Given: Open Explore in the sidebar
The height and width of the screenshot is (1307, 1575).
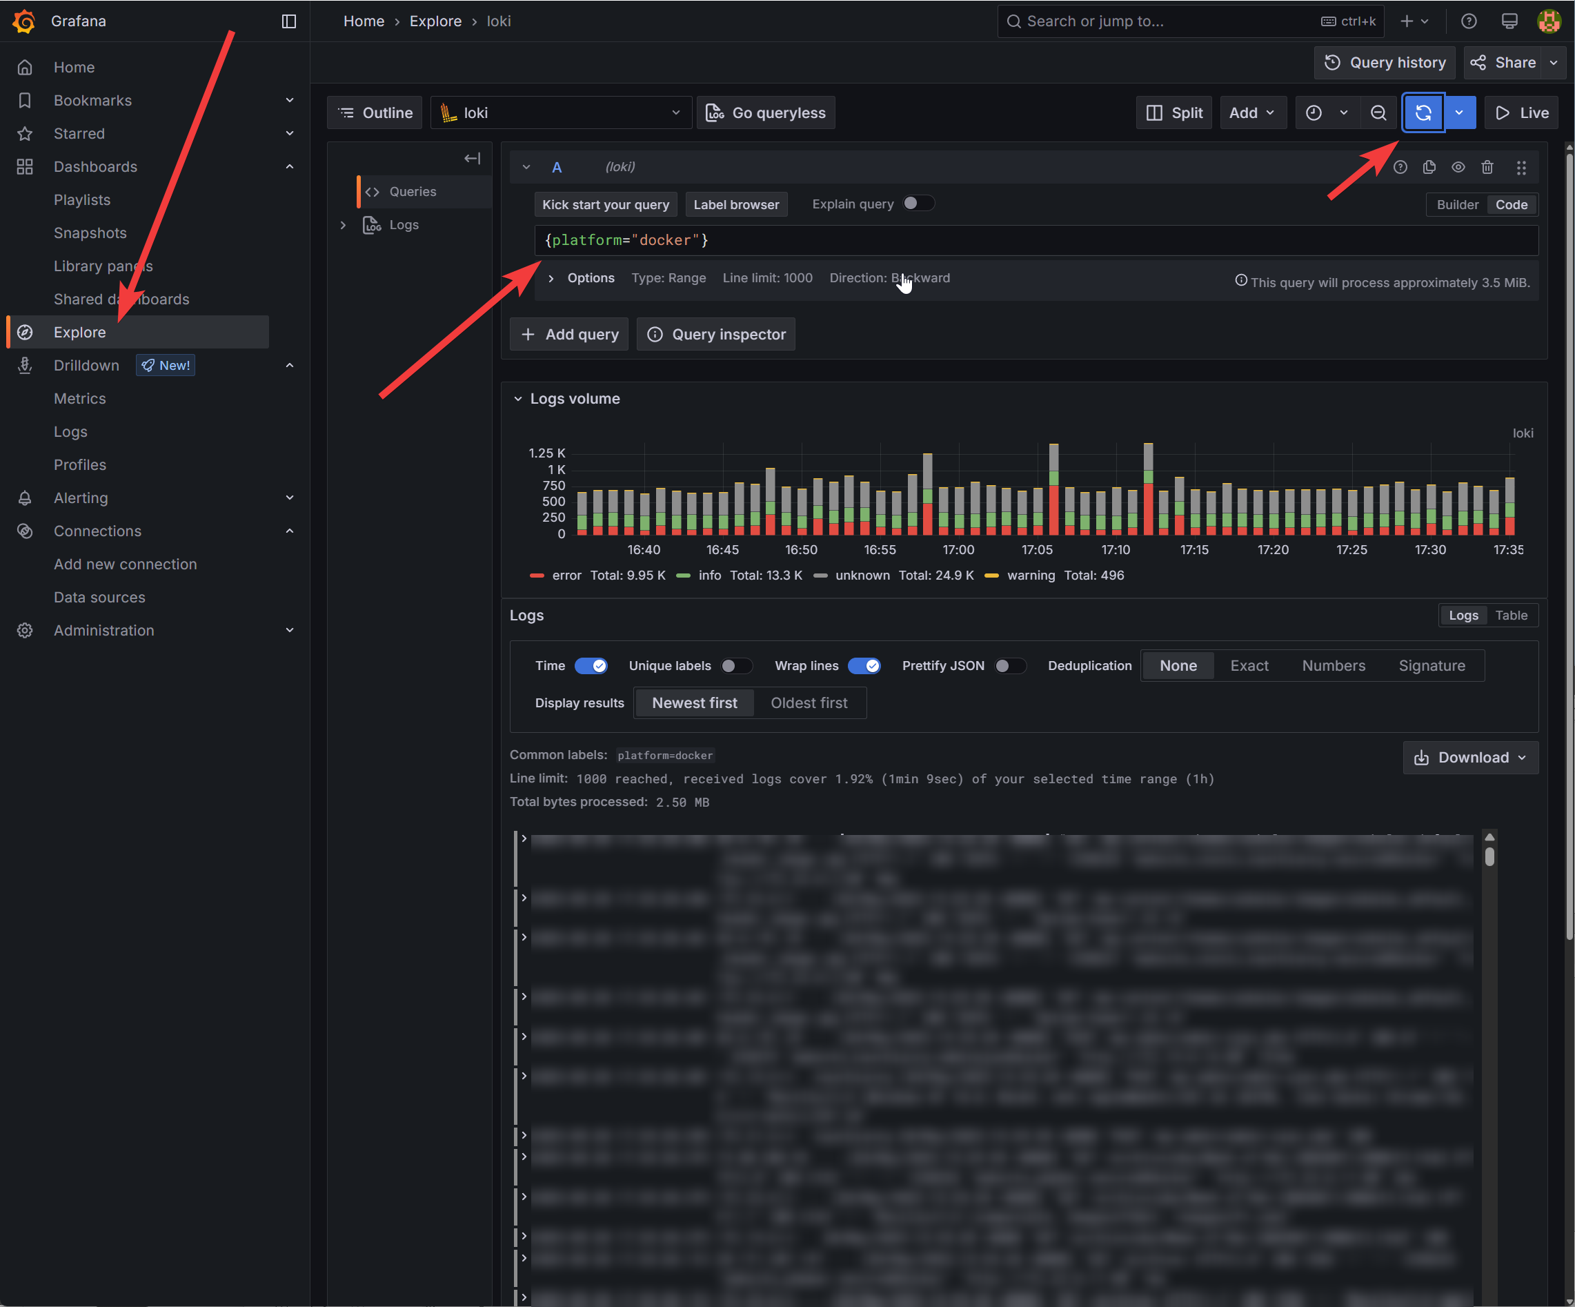Looking at the screenshot, I should 138,332.
